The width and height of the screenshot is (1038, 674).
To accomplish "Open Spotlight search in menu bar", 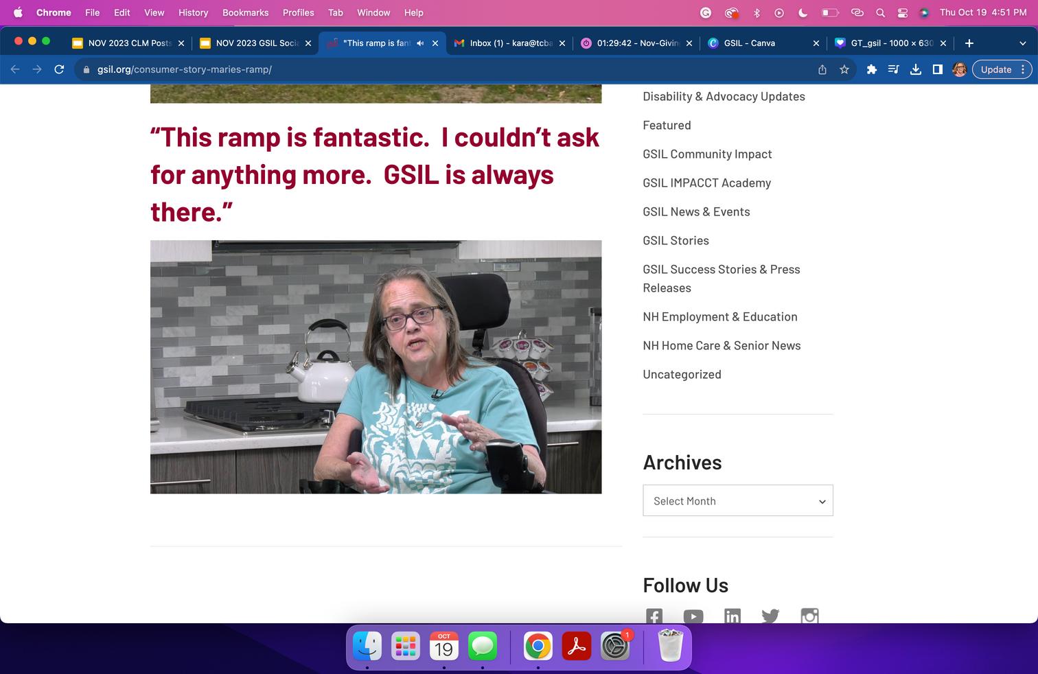I will coord(880,12).
